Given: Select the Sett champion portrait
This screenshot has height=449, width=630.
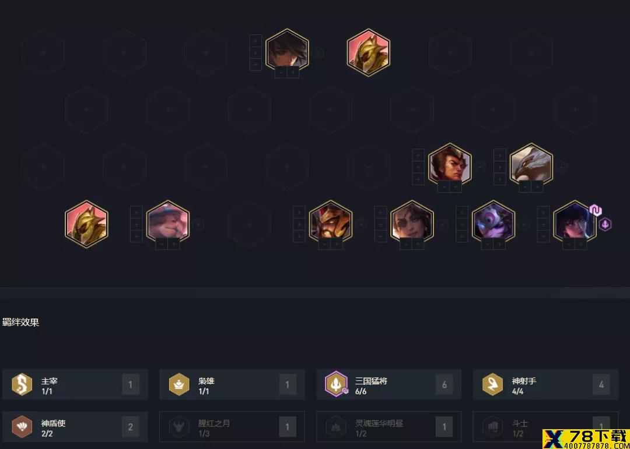Looking at the screenshot, I should pos(450,166).
